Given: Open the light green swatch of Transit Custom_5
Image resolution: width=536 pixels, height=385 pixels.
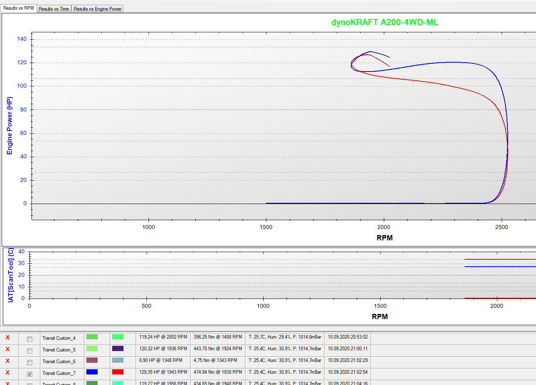Looking at the screenshot, I should [x=92, y=349].
